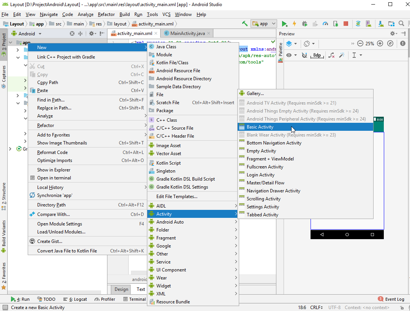The height and width of the screenshot is (311, 410).
Task: Open the Logcat tool window
Action: (75, 299)
